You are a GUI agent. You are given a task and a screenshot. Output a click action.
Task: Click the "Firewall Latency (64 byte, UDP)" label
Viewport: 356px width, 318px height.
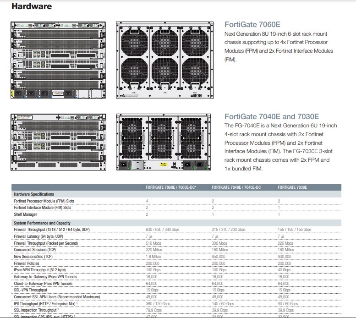(x=38, y=236)
